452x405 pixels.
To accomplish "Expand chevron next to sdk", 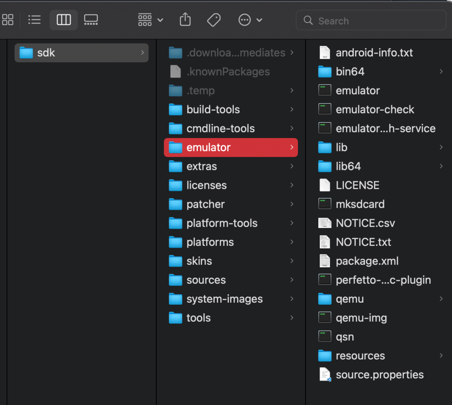I will (143, 52).
